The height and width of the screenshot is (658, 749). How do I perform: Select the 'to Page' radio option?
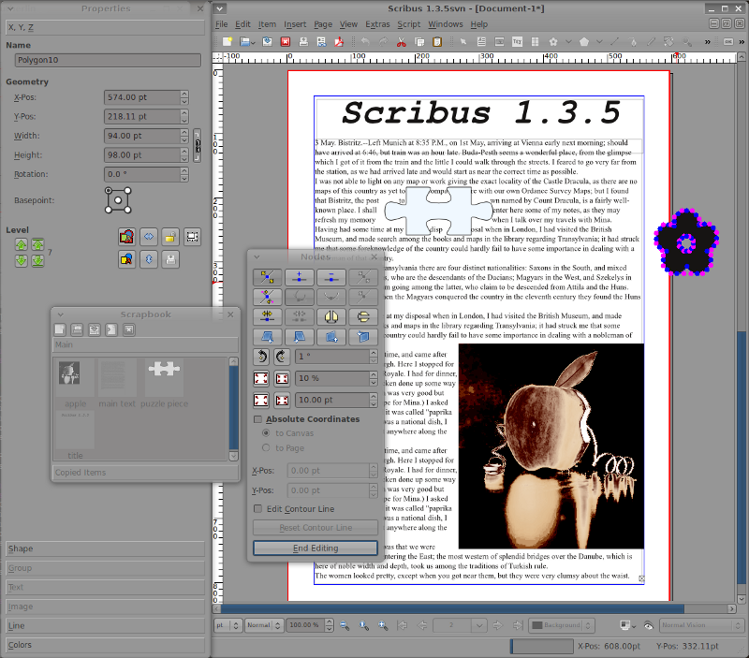(x=267, y=448)
